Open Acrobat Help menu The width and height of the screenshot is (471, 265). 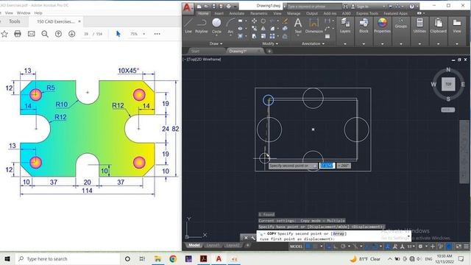pos(38,13)
